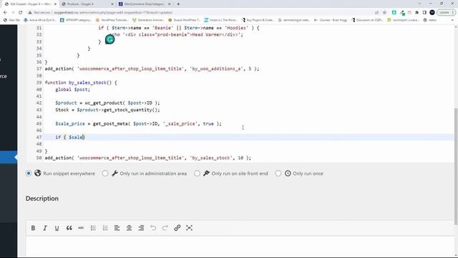The height and width of the screenshot is (258, 458).
Task: Toggle bold formatting in description editor
Action: [33, 228]
